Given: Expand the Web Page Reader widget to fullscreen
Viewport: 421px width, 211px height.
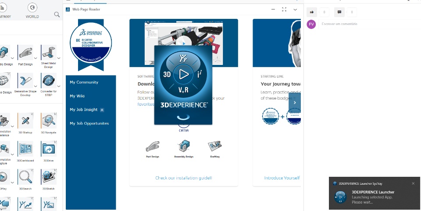Looking at the screenshot, I should pos(284,9).
